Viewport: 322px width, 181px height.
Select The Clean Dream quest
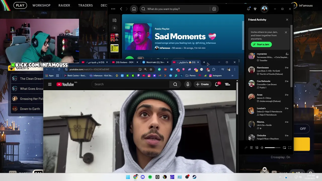(27, 79)
